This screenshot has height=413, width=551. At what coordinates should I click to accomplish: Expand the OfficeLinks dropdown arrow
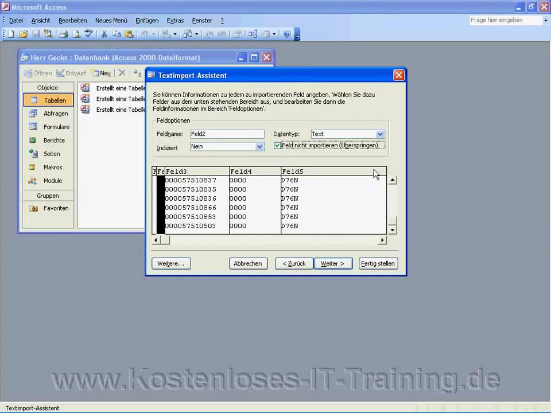pos(175,34)
